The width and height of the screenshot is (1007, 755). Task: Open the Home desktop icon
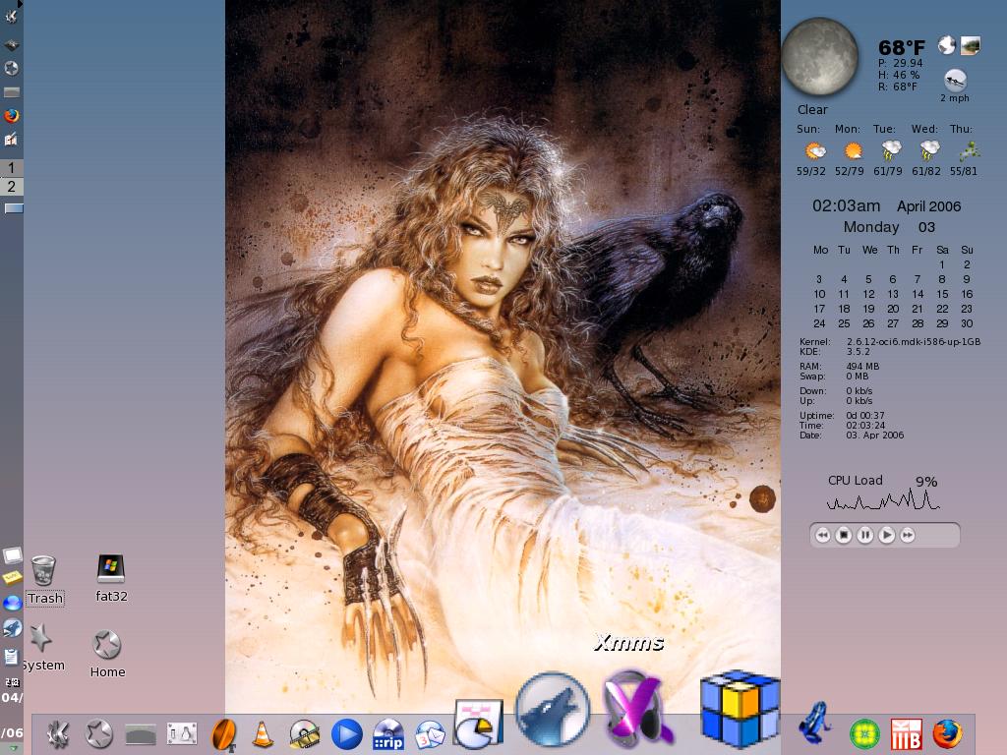107,654
